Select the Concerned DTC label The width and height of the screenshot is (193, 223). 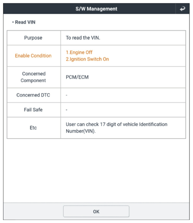pos(33,95)
